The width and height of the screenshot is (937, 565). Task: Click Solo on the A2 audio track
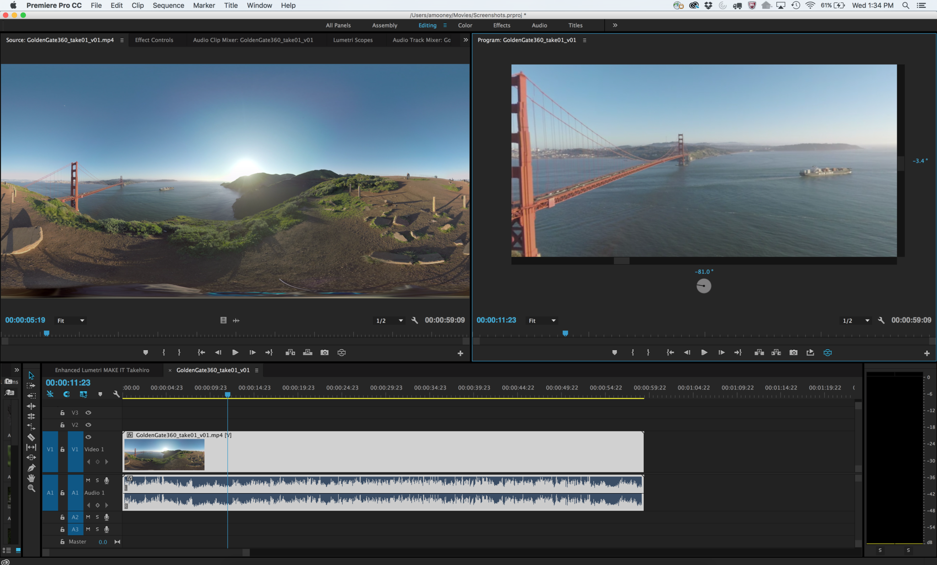pos(97,517)
